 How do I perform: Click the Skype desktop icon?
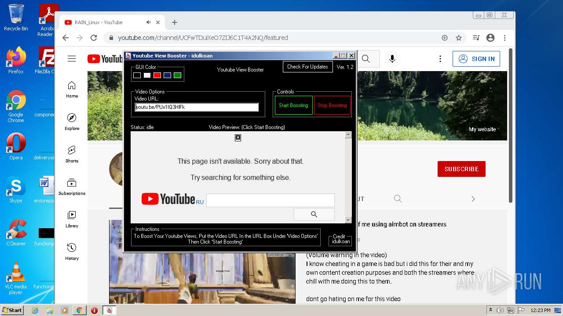16,190
